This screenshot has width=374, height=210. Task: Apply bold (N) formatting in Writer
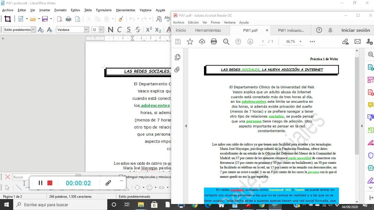pos(111,30)
